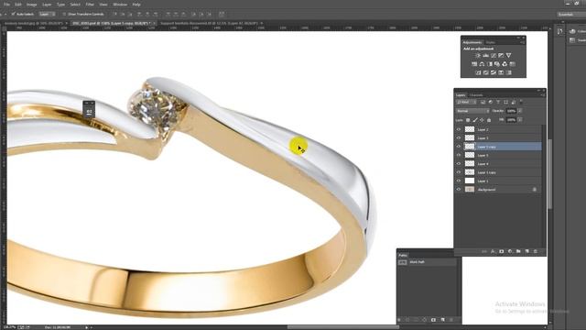Toggle layer filtering on/off switch
Viewport: 586px width, 330px height.
tap(521, 102)
